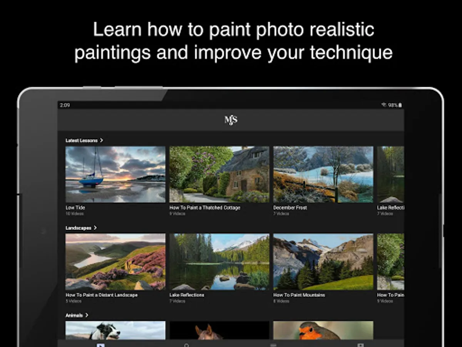Screen dimensions: 462x347
Task: Expand Landscapes chevron arrow
Action: click(95, 228)
